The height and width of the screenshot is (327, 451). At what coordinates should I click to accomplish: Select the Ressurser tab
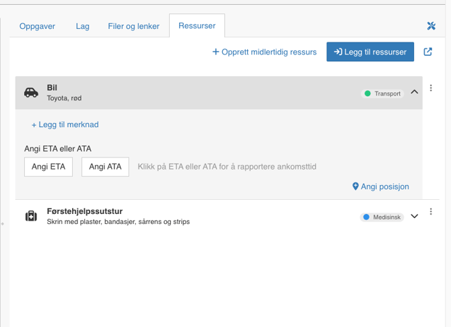(197, 26)
